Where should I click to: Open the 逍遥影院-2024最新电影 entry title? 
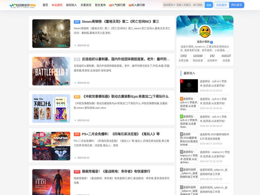pos(214,136)
